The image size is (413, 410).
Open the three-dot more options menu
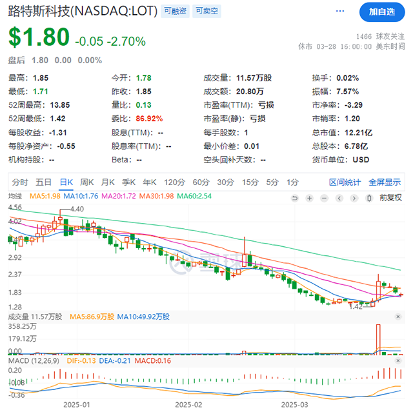click(x=340, y=11)
